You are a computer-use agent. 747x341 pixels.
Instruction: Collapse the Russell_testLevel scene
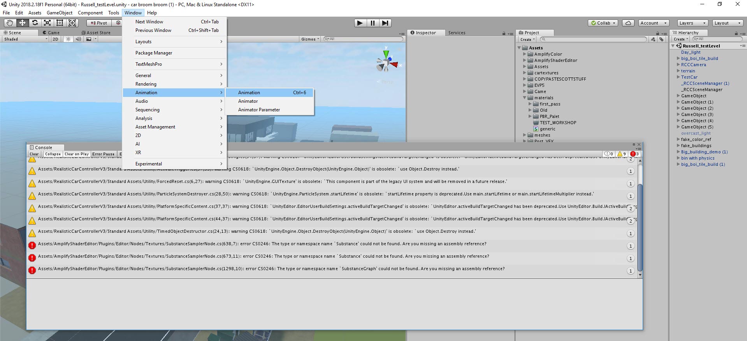point(673,46)
